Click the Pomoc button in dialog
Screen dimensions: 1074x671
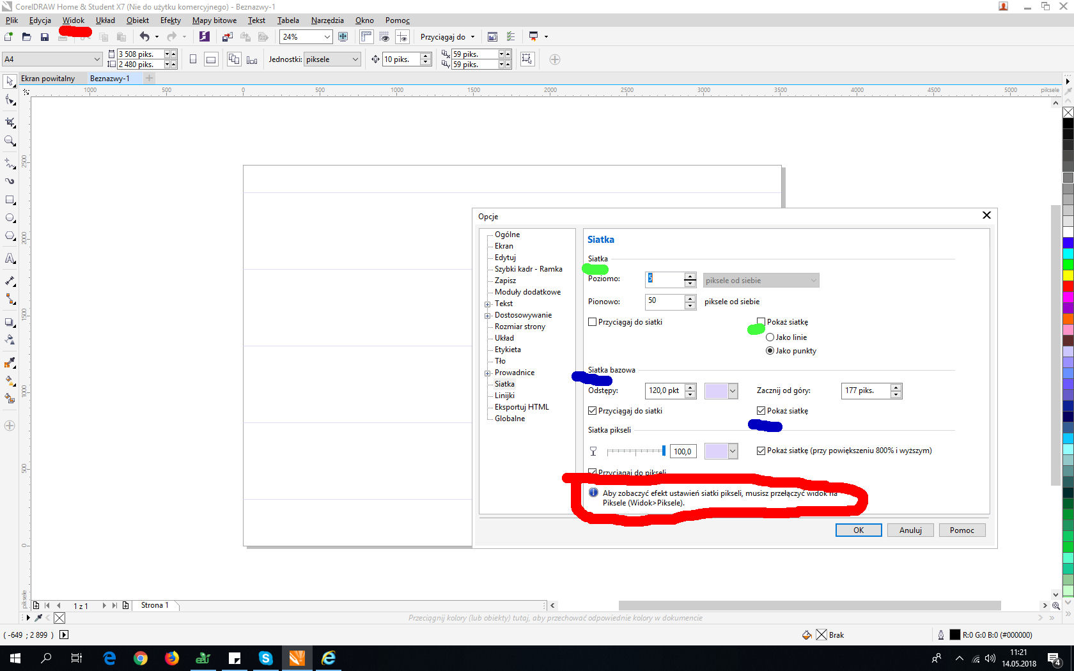[x=961, y=530]
